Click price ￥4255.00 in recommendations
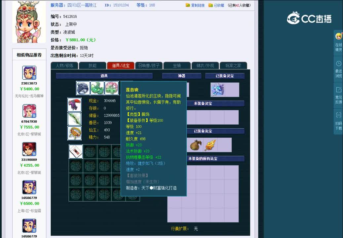 (29, 165)
